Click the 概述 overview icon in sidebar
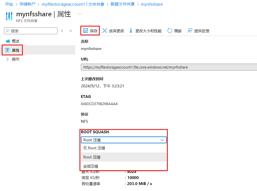Viewport: 257px width, 191px height. 7,41
